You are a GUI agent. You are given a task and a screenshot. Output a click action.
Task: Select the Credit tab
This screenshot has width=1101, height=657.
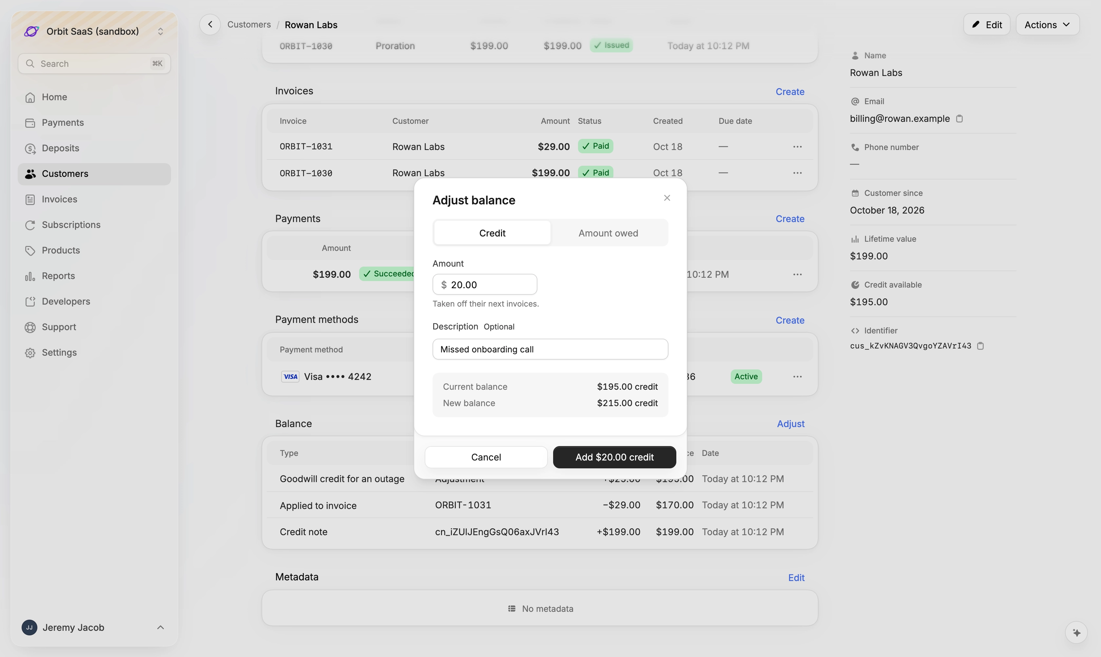click(492, 233)
